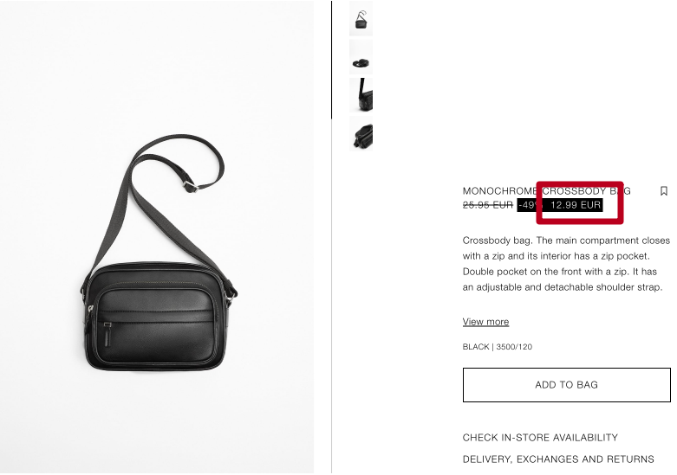Click the dark gallery scrollbar thumb
The height and width of the screenshot is (475, 677).
pyautogui.click(x=332, y=60)
